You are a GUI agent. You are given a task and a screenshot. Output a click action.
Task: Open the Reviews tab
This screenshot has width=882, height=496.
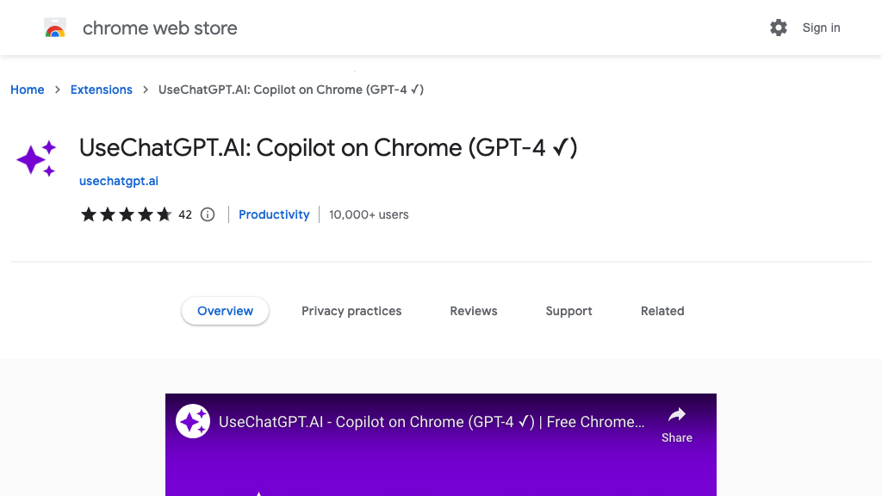(x=474, y=311)
